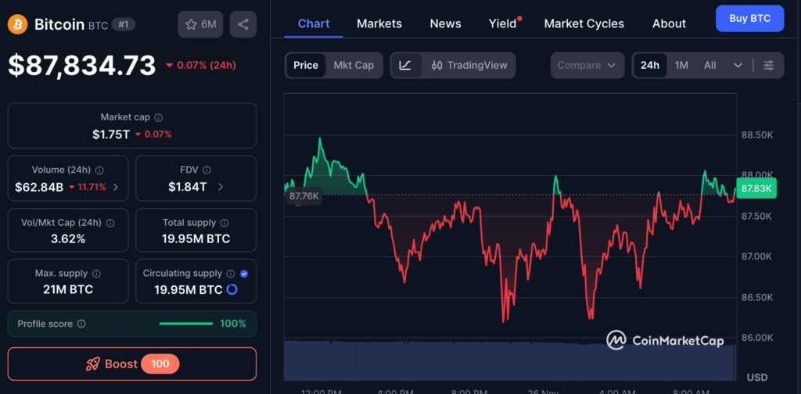Image resolution: width=801 pixels, height=394 pixels.
Task: Click the Profile score progress bar
Action: [x=185, y=324]
